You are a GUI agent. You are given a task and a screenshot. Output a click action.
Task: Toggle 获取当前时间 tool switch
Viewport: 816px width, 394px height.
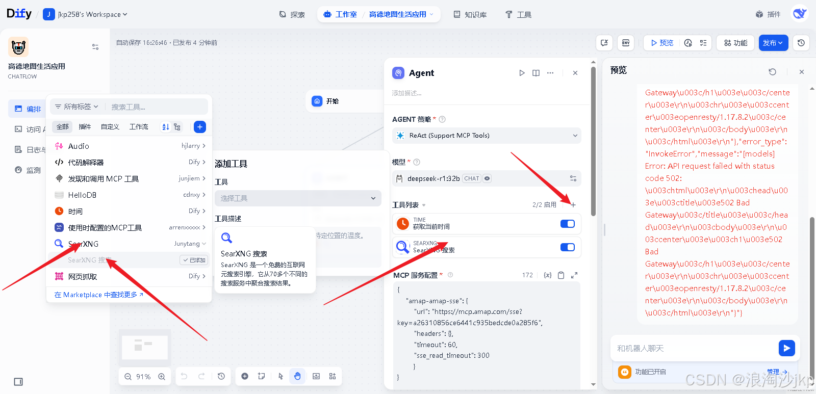pos(568,224)
